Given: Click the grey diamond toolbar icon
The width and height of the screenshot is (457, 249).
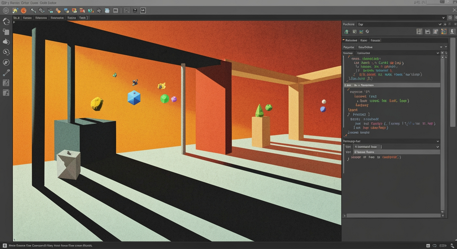Looking at the screenshot, I should (x=99, y=11).
